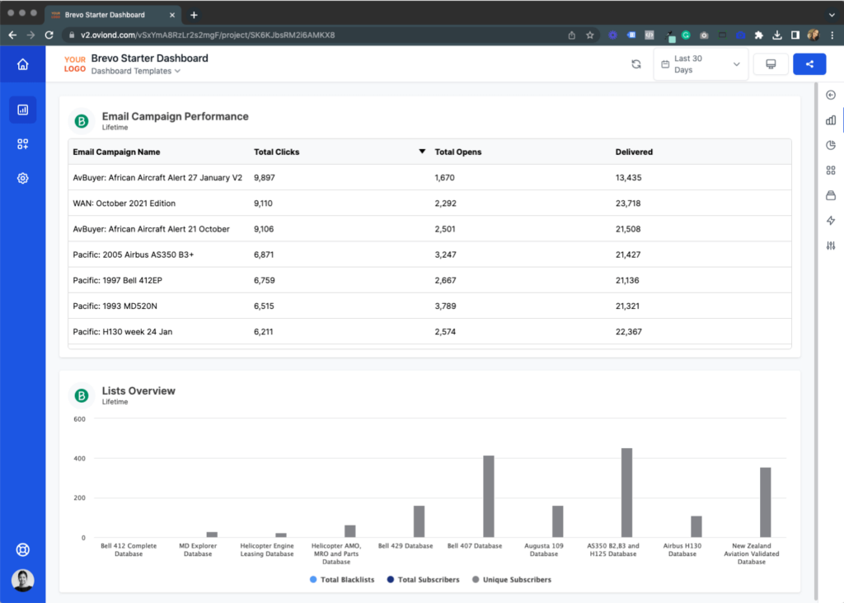Open the browser downloads icon
This screenshot has width=844, height=603.
[776, 35]
